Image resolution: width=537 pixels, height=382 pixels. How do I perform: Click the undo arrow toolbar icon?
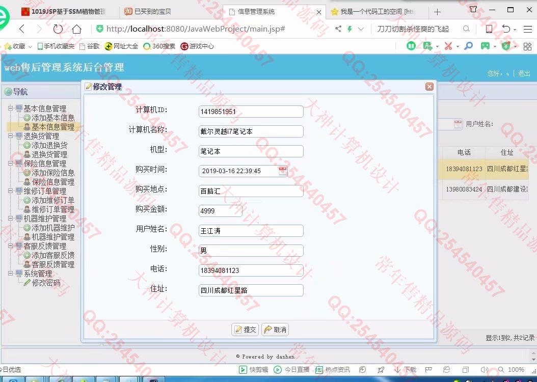[506, 29]
